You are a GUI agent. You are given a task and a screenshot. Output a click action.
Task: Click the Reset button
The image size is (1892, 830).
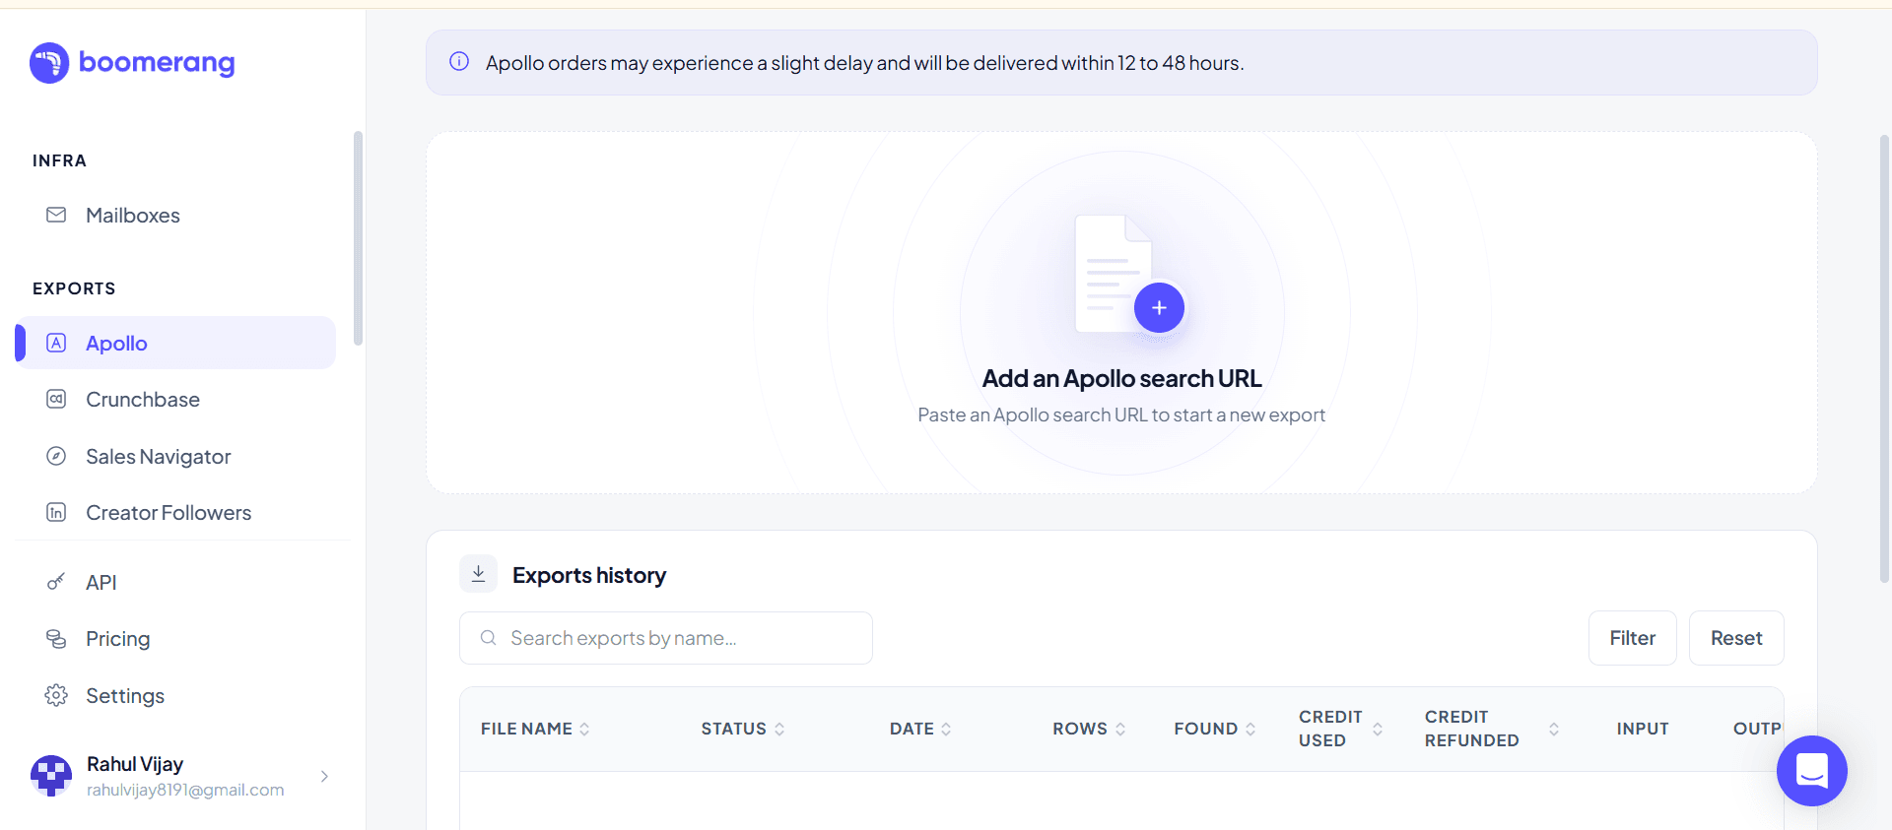(1736, 638)
